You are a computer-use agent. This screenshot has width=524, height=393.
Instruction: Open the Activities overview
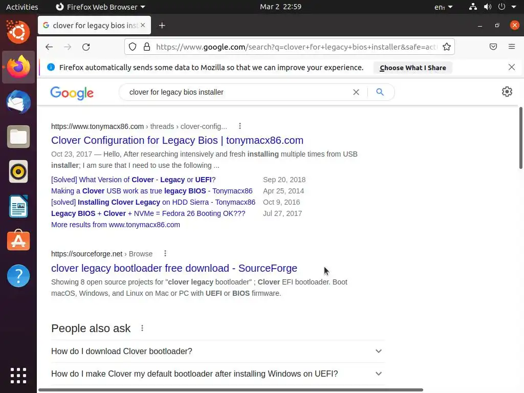click(22, 7)
